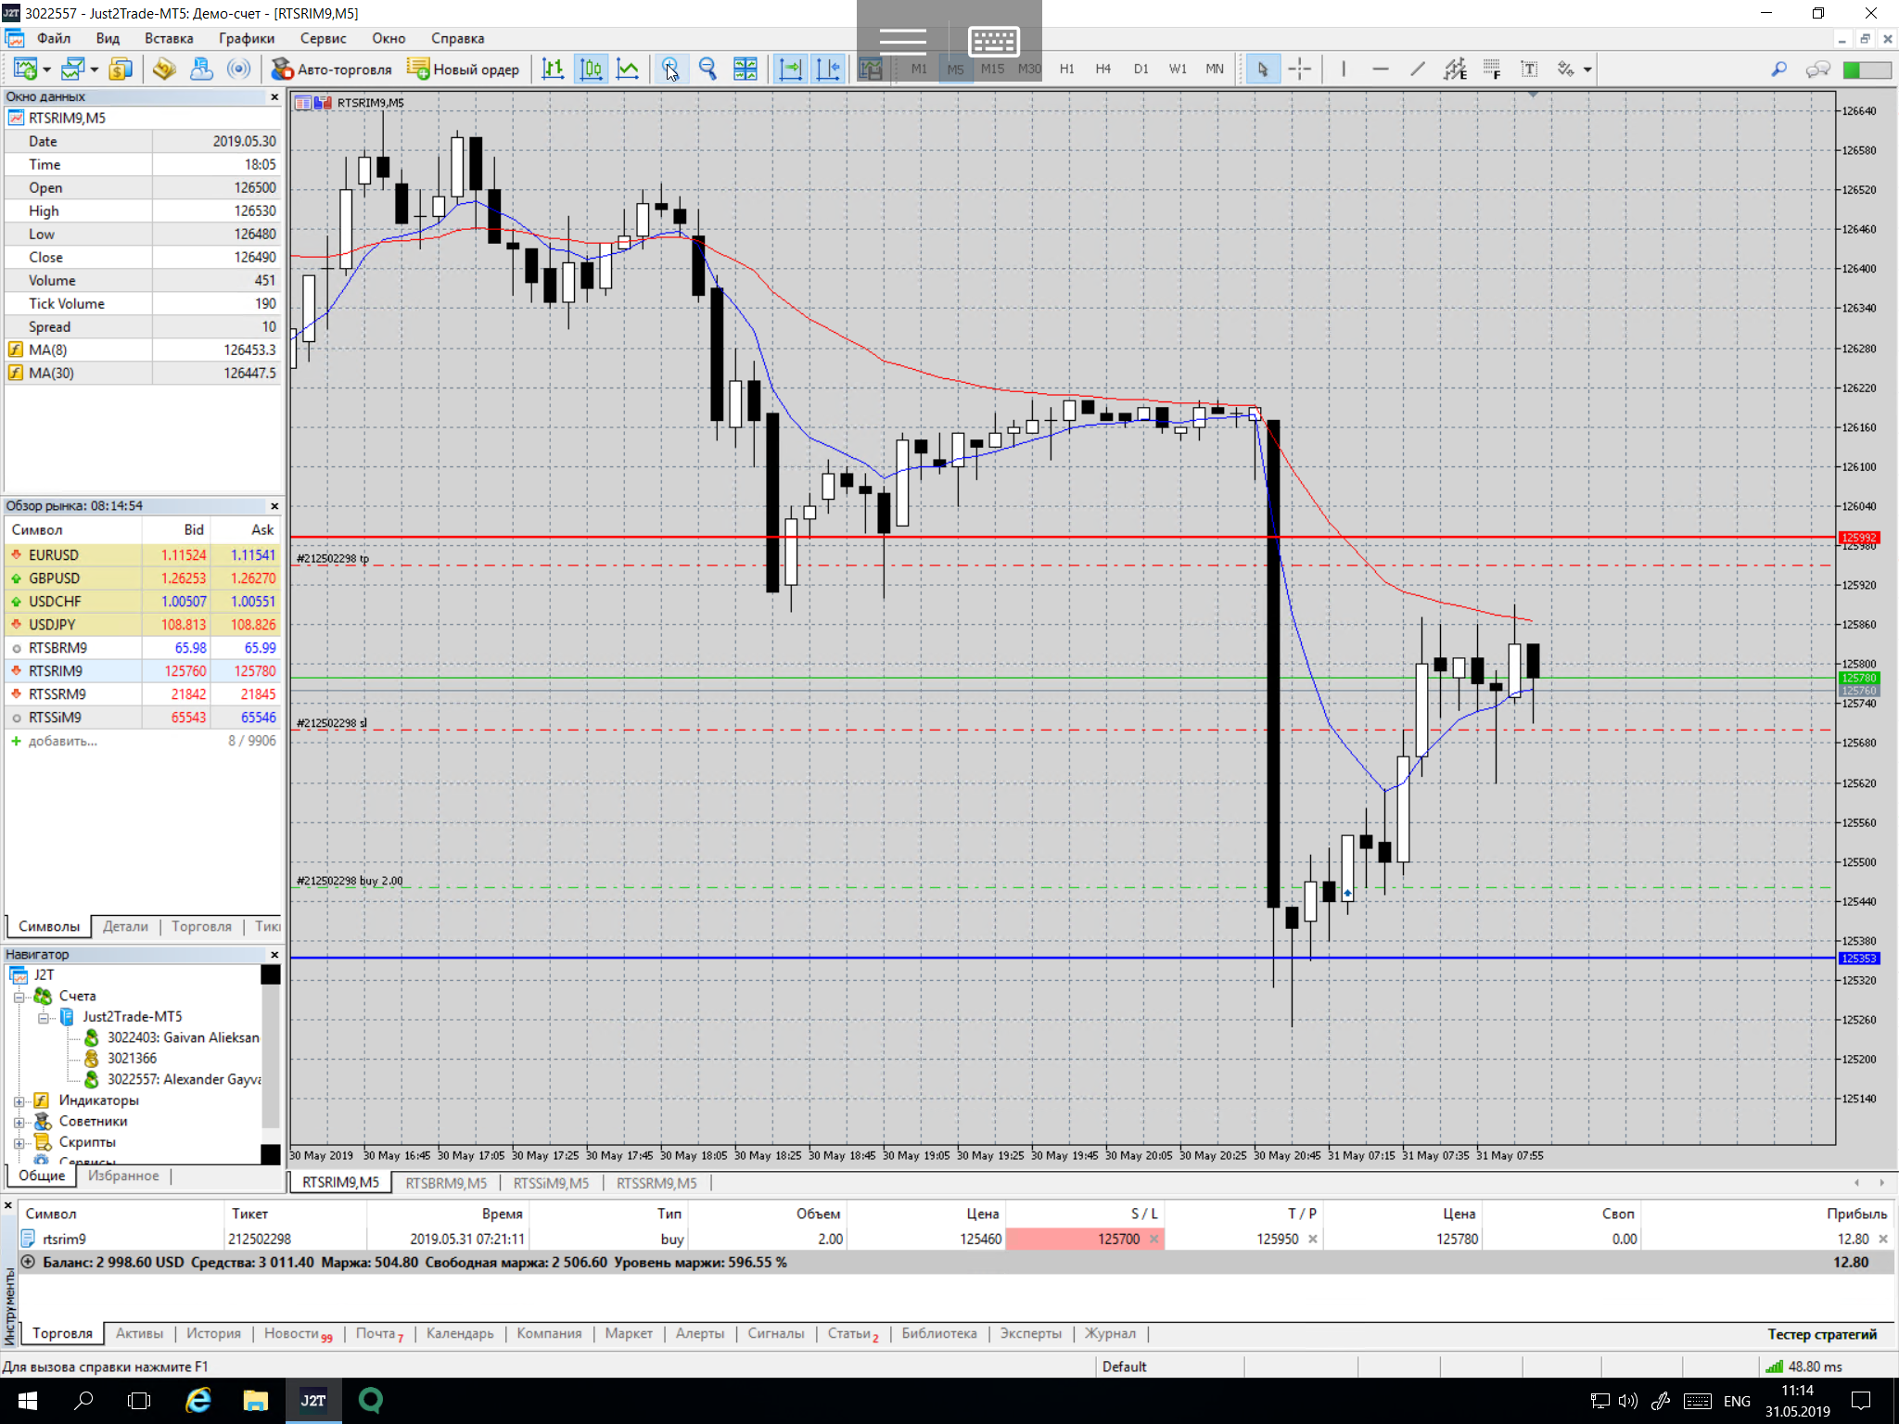Collapse the Счета tree node
Image resolution: width=1899 pixels, height=1424 pixels.
[19, 997]
